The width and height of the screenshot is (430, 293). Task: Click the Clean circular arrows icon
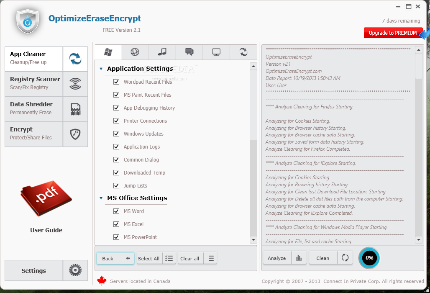click(345, 258)
